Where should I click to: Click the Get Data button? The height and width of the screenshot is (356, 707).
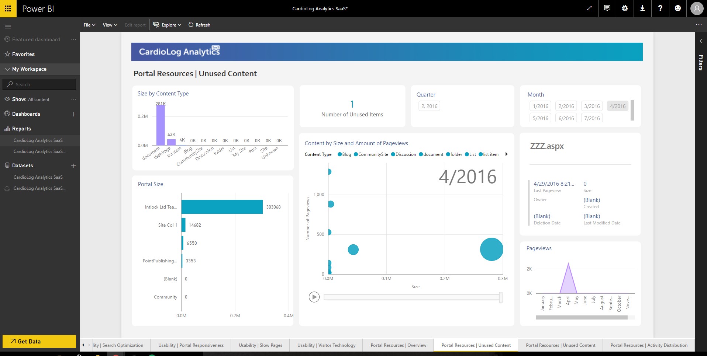coord(39,341)
